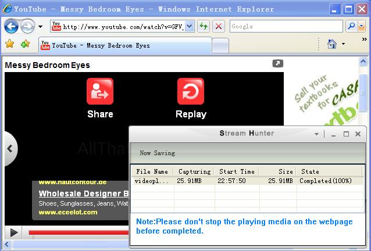The width and height of the screenshot is (371, 251).
Task: Click the red Share icon on video
Action: coord(100,91)
